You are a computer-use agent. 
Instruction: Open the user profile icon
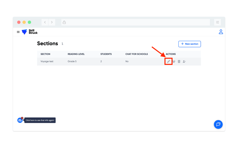pos(221,32)
